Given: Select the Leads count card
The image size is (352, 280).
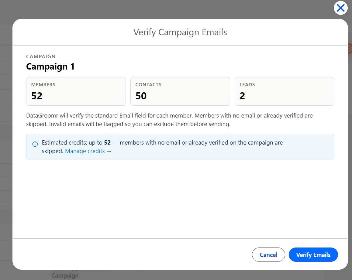Looking at the screenshot, I should click(285, 91).
